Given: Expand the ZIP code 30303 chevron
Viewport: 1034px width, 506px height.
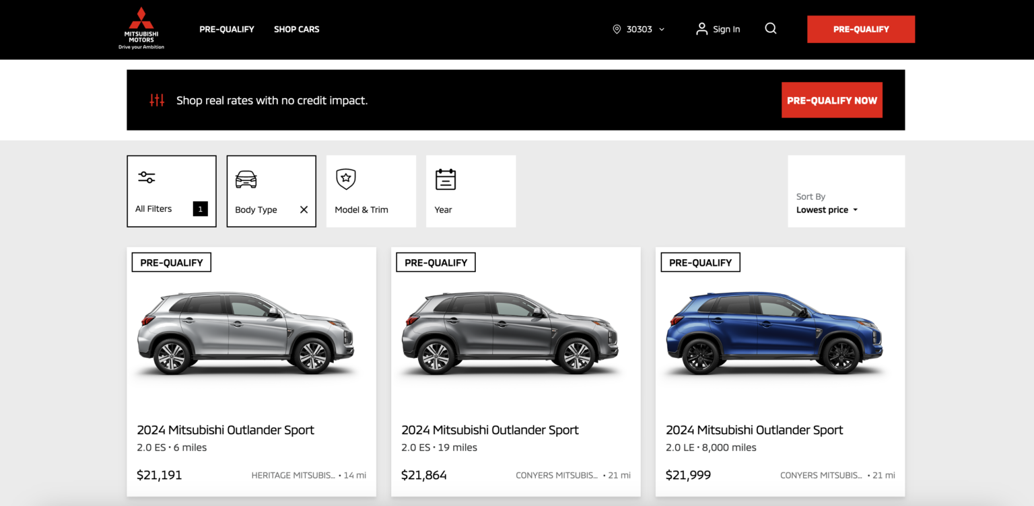Looking at the screenshot, I should click(x=662, y=29).
